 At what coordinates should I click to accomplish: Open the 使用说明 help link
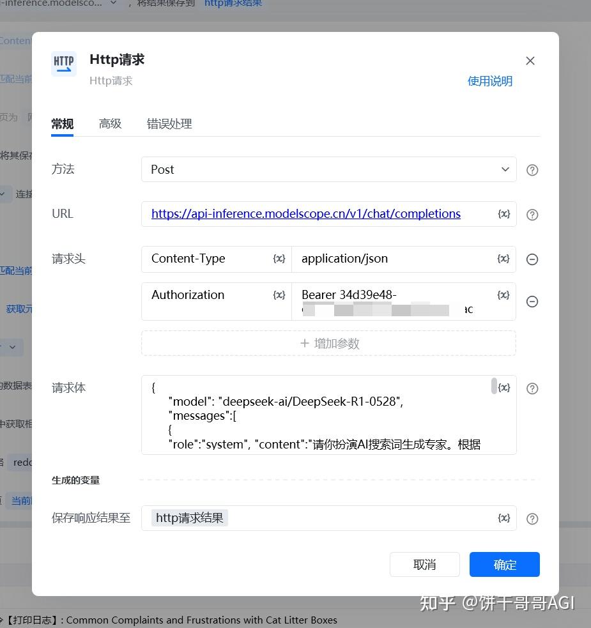pyautogui.click(x=489, y=81)
